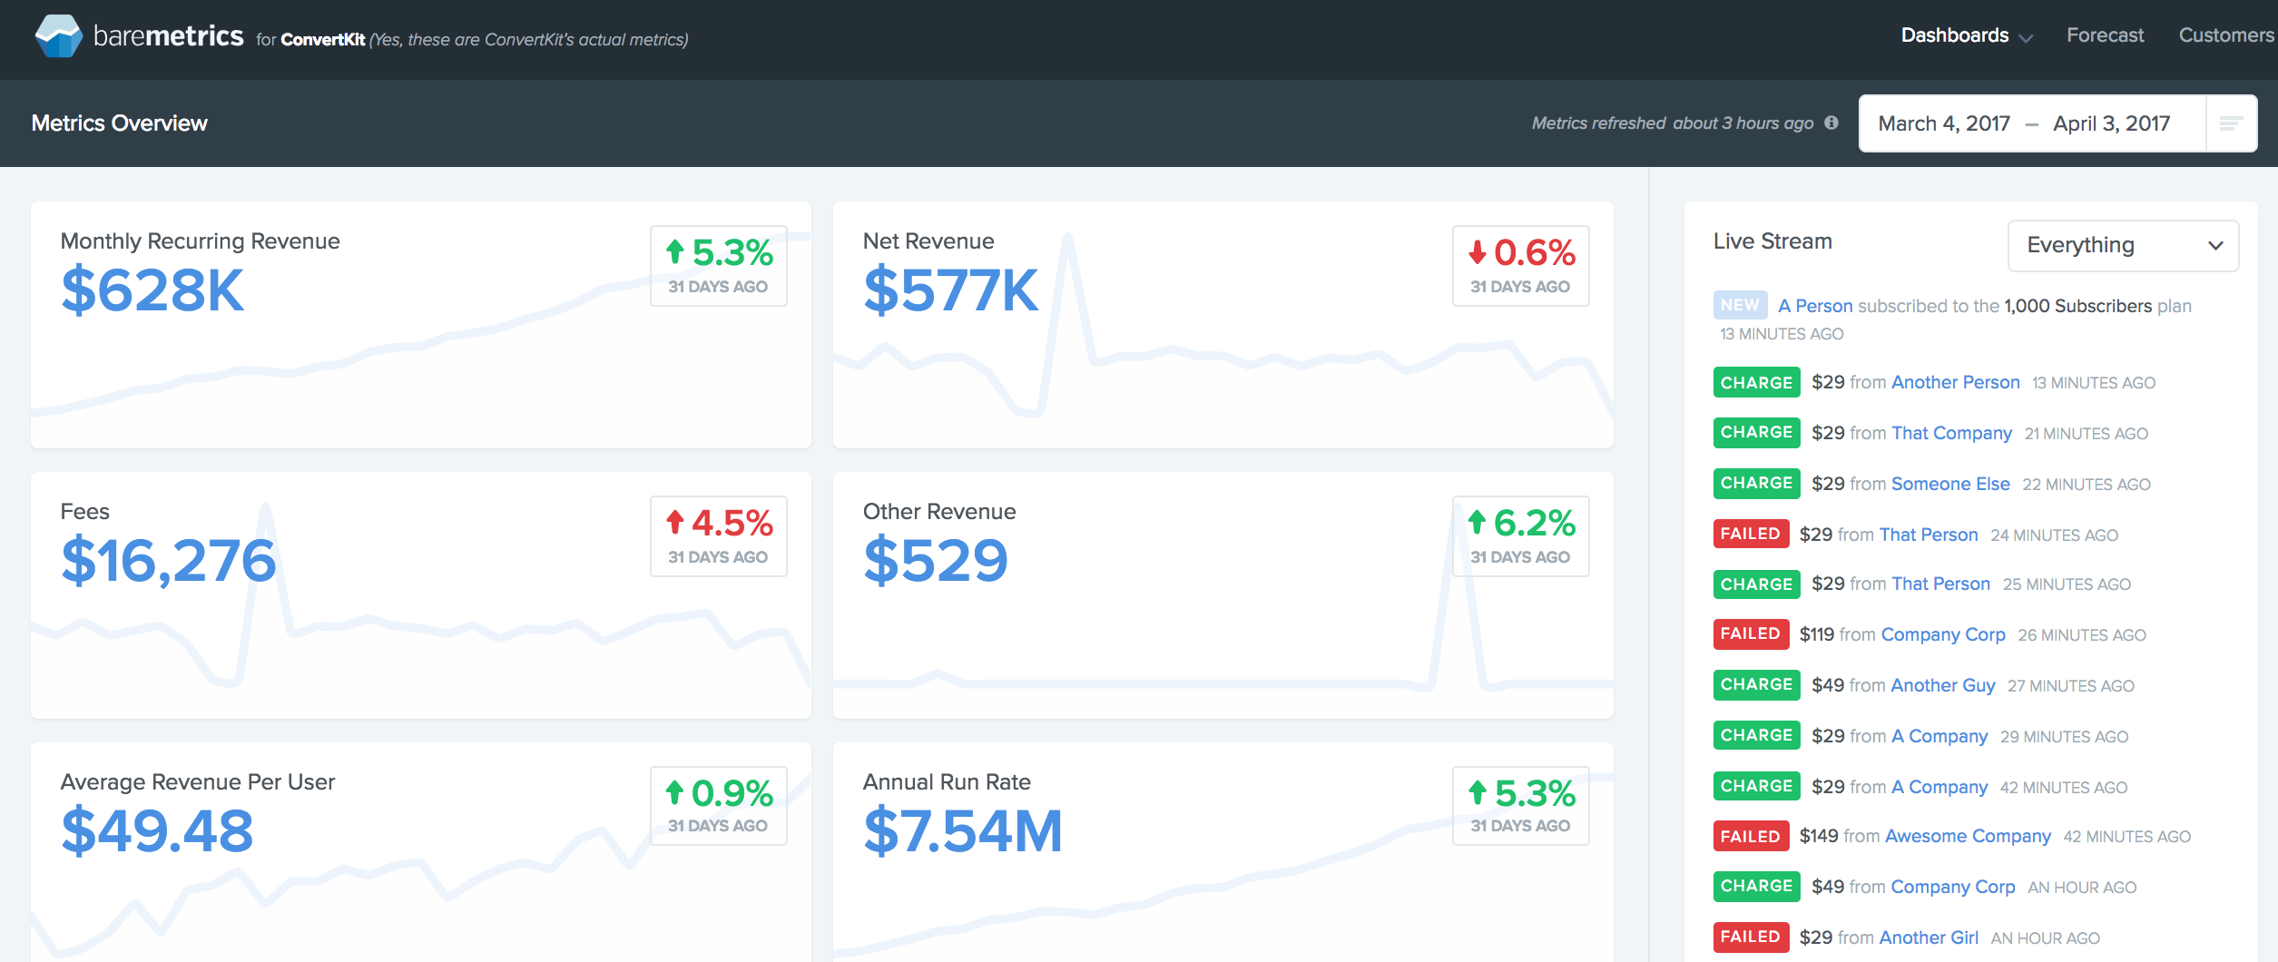This screenshot has width=2278, height=962.
Task: Open the April 3, 2017 end date
Action: pos(2112,123)
